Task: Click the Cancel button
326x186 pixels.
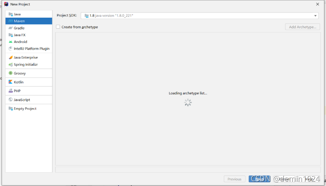Action: pyautogui.click(x=285, y=179)
